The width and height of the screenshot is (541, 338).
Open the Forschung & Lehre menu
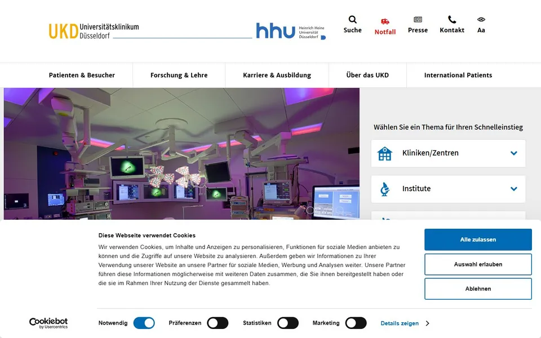point(179,75)
